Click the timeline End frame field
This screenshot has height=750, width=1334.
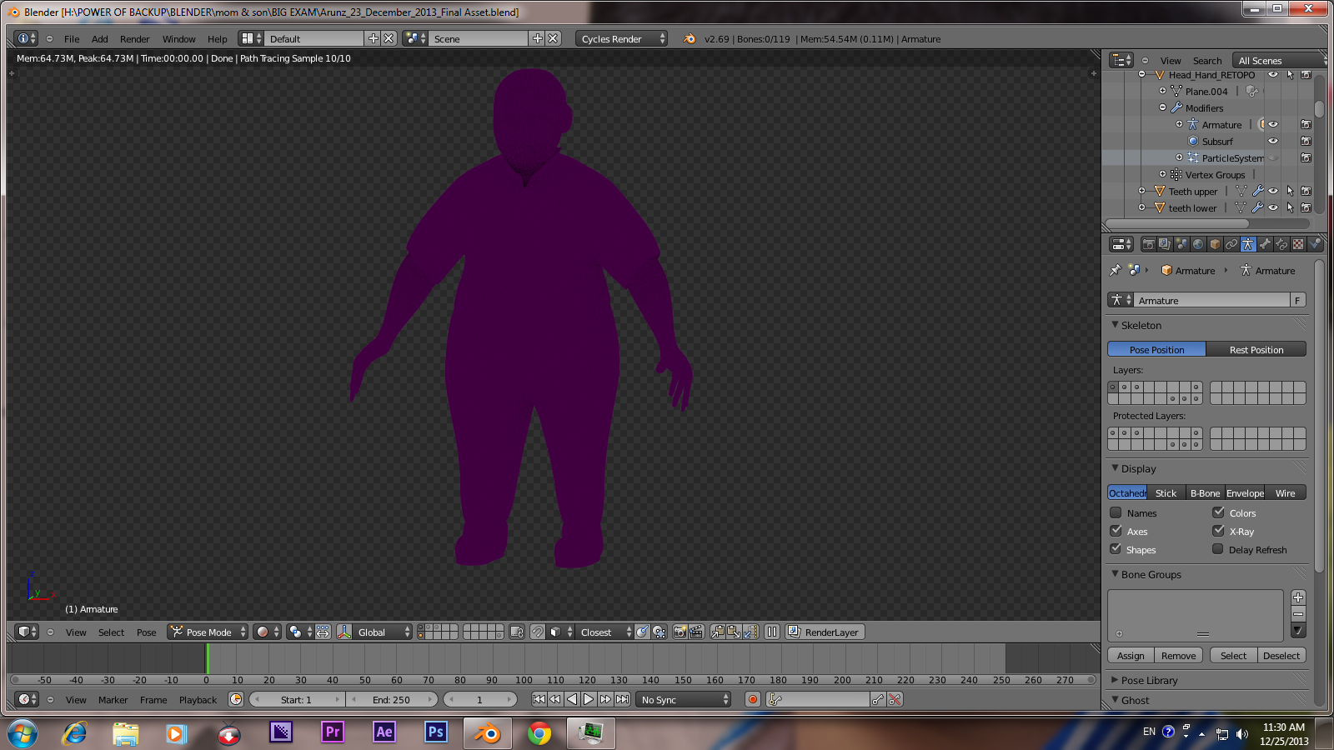tap(391, 699)
